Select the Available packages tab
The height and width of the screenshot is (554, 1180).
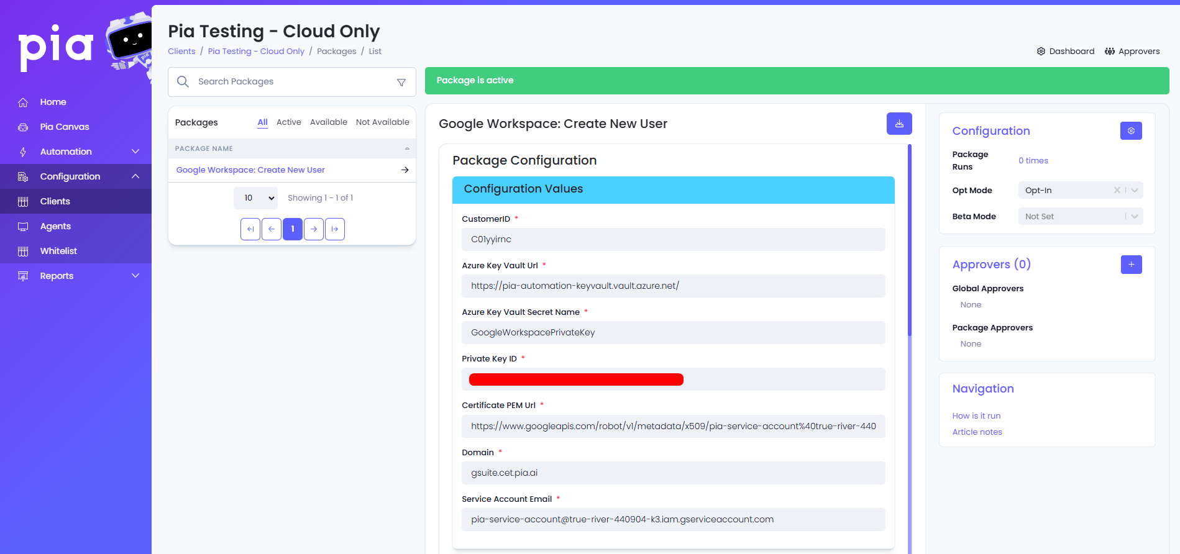point(329,122)
